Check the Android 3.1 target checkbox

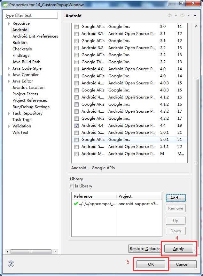[x=76, y=34]
